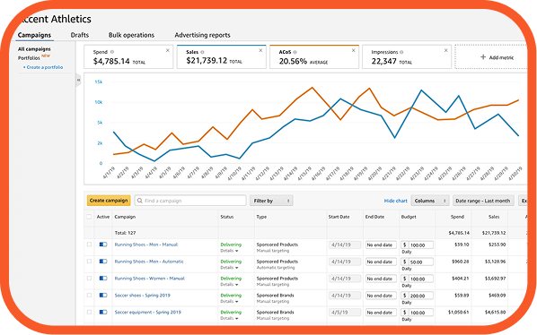This screenshot has height=335, width=537.
Task: Close the Sales metric card
Action: pos(260,50)
